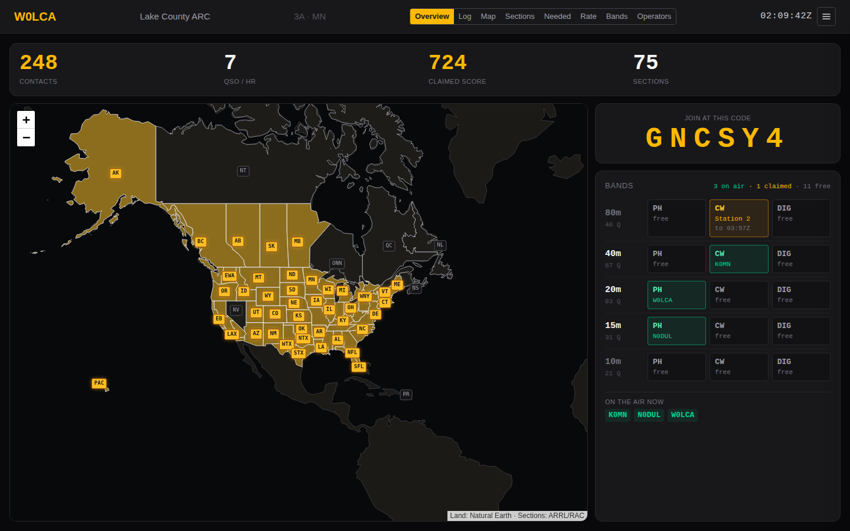The height and width of the screenshot is (531, 850).
Task: Select the PR section label on map
Action: (x=406, y=395)
